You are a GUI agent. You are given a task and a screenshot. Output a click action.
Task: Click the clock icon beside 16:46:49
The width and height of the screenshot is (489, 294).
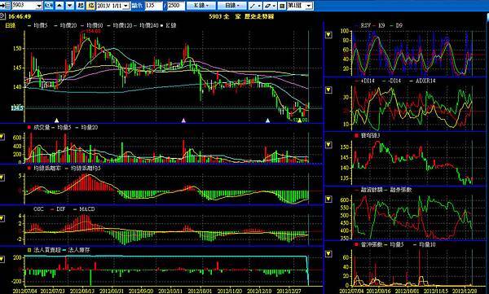[2, 16]
